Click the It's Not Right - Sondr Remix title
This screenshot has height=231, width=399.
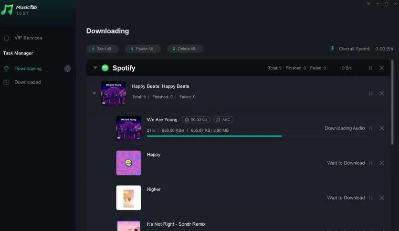(176, 224)
